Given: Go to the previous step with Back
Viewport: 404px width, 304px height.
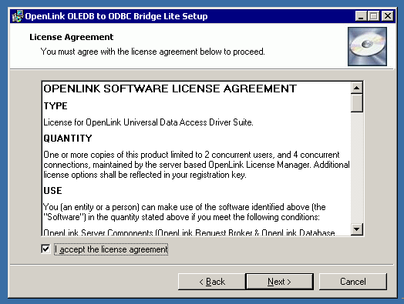Looking at the screenshot, I should pos(212,282).
